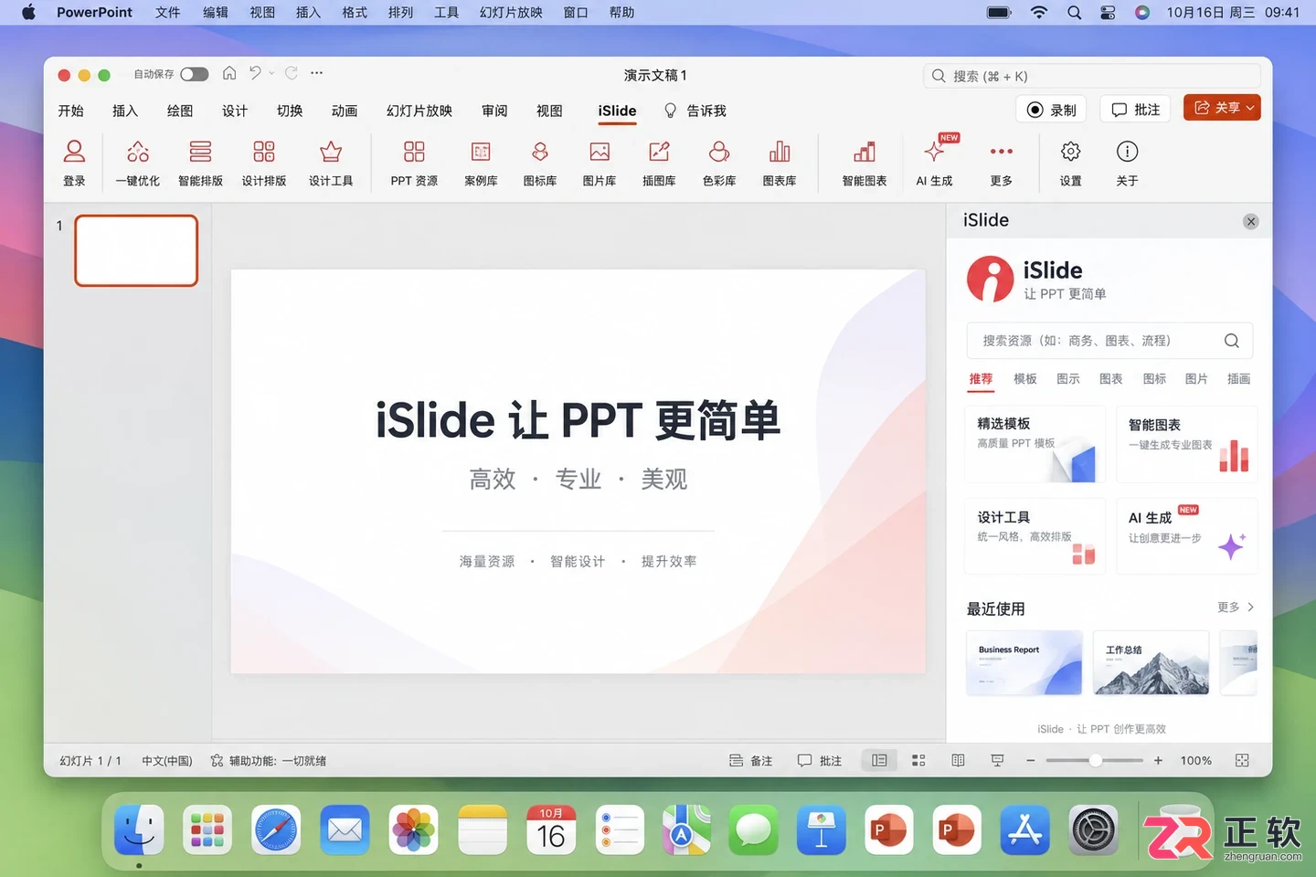Open the 文件 menu in menu bar
This screenshot has width=1316, height=877.
coord(167,12)
